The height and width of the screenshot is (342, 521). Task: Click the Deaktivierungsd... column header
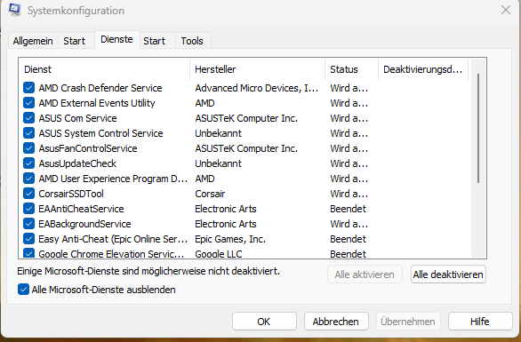pos(423,69)
